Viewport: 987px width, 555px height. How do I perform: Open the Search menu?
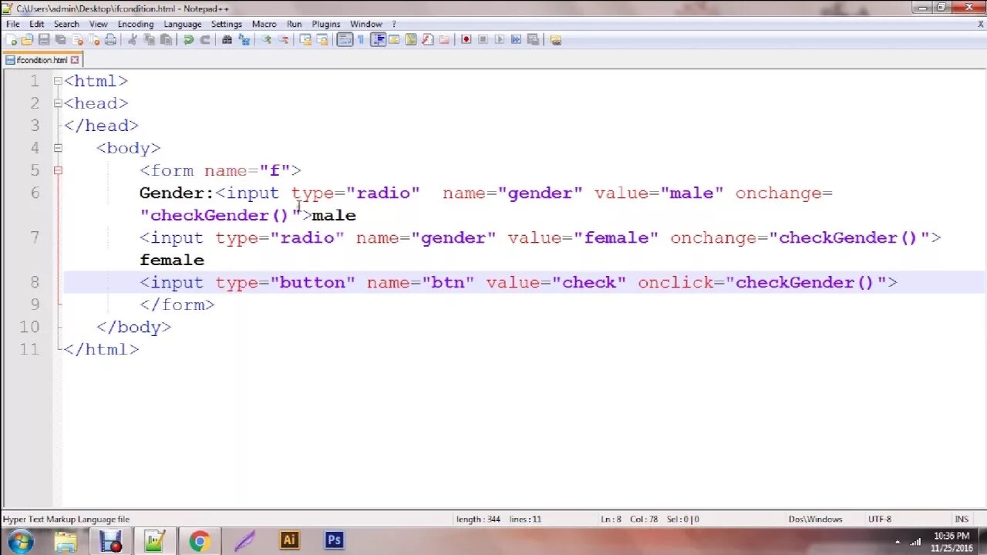(x=66, y=24)
